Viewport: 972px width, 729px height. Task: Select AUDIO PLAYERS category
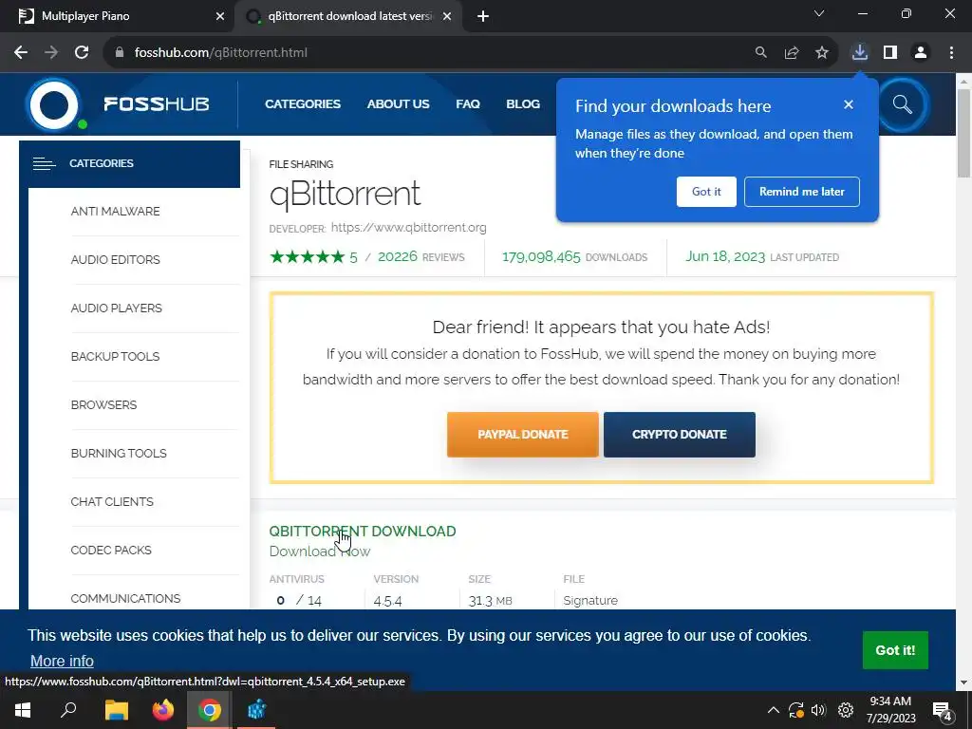(116, 308)
